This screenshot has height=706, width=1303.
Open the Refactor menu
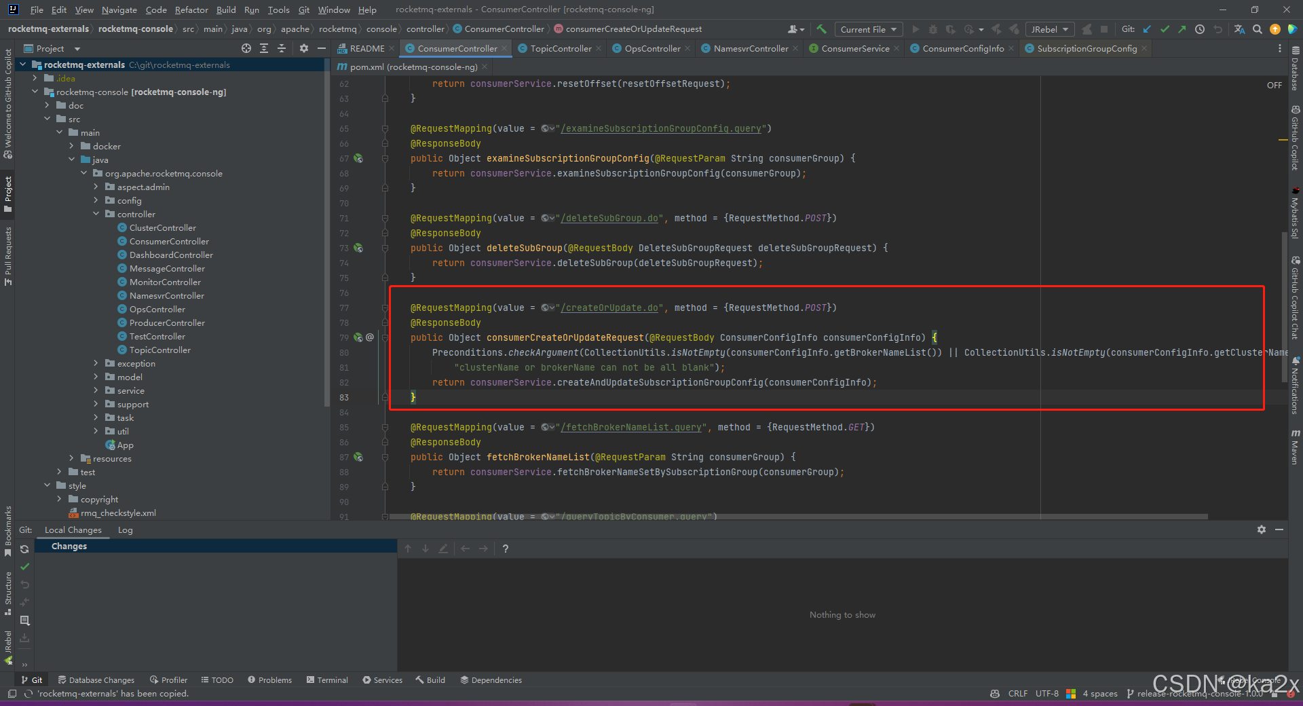191,10
